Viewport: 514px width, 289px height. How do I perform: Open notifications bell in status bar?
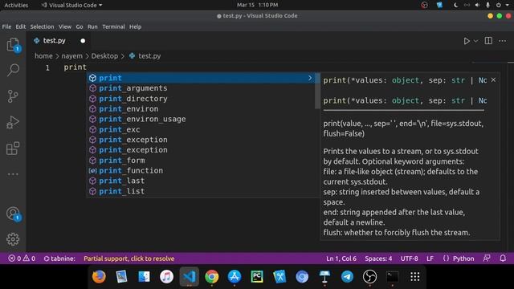coord(503,258)
